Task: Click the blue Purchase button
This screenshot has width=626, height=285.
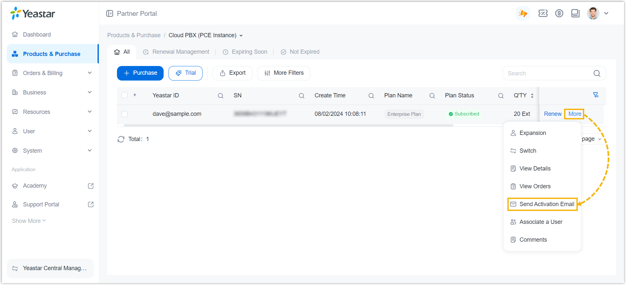Action: pyautogui.click(x=140, y=73)
